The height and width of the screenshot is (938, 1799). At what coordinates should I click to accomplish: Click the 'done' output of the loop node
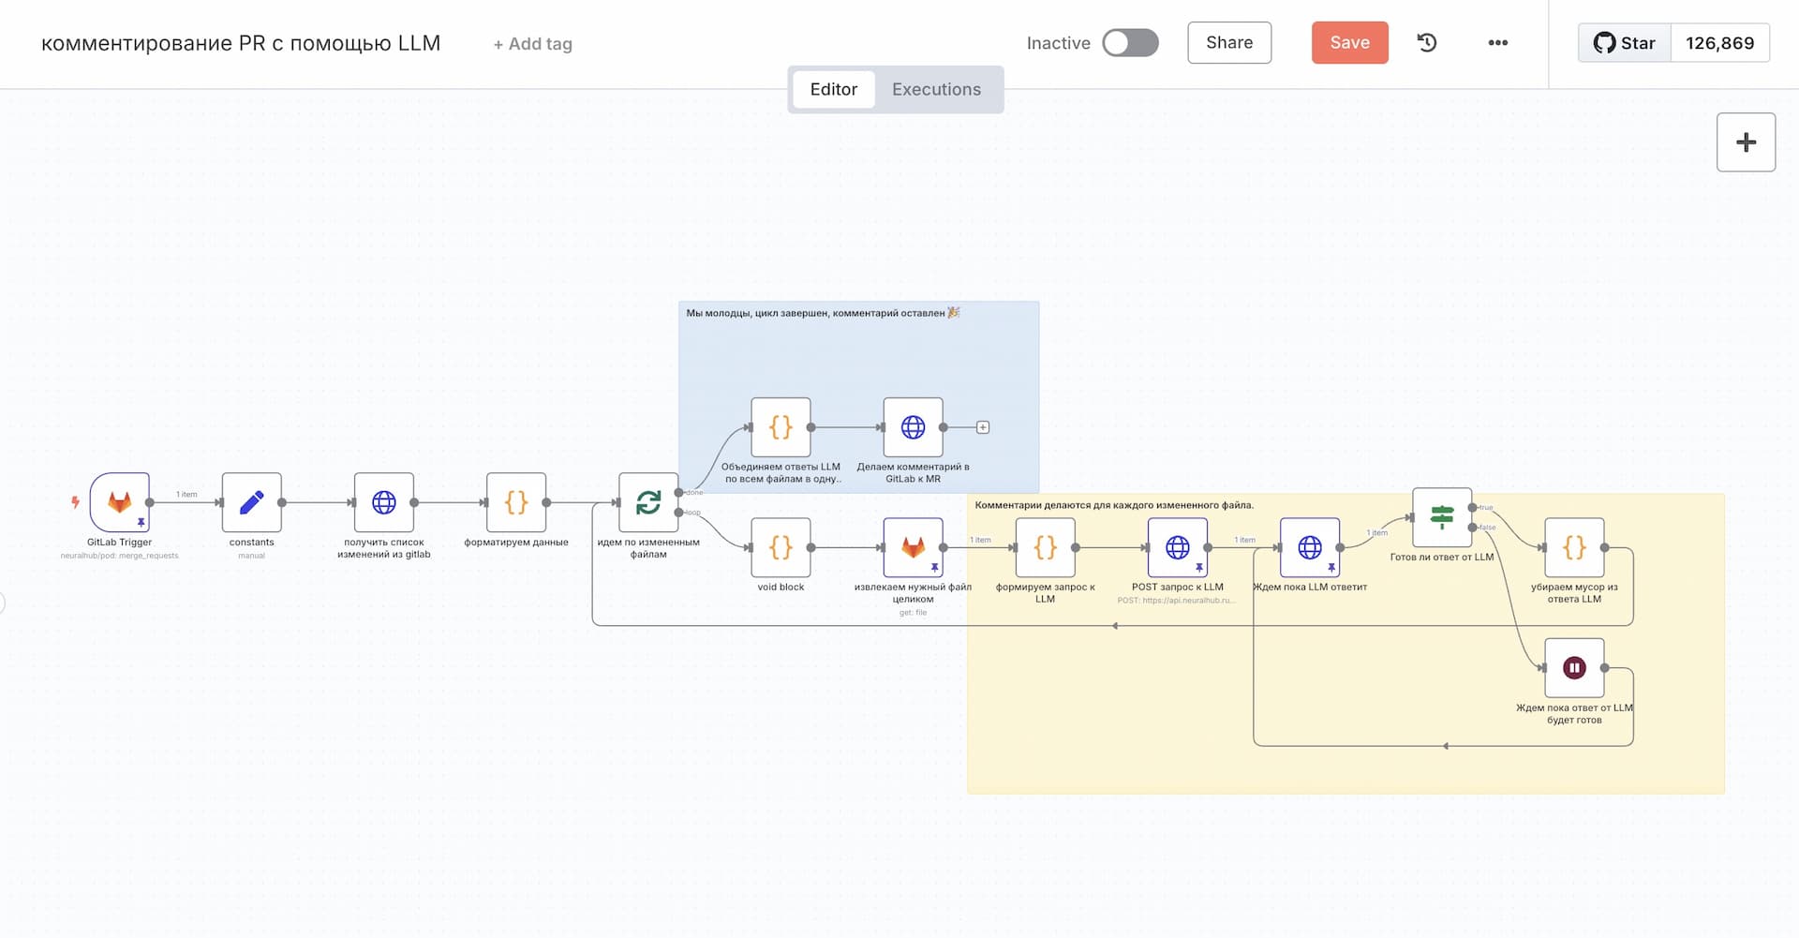[x=678, y=493]
